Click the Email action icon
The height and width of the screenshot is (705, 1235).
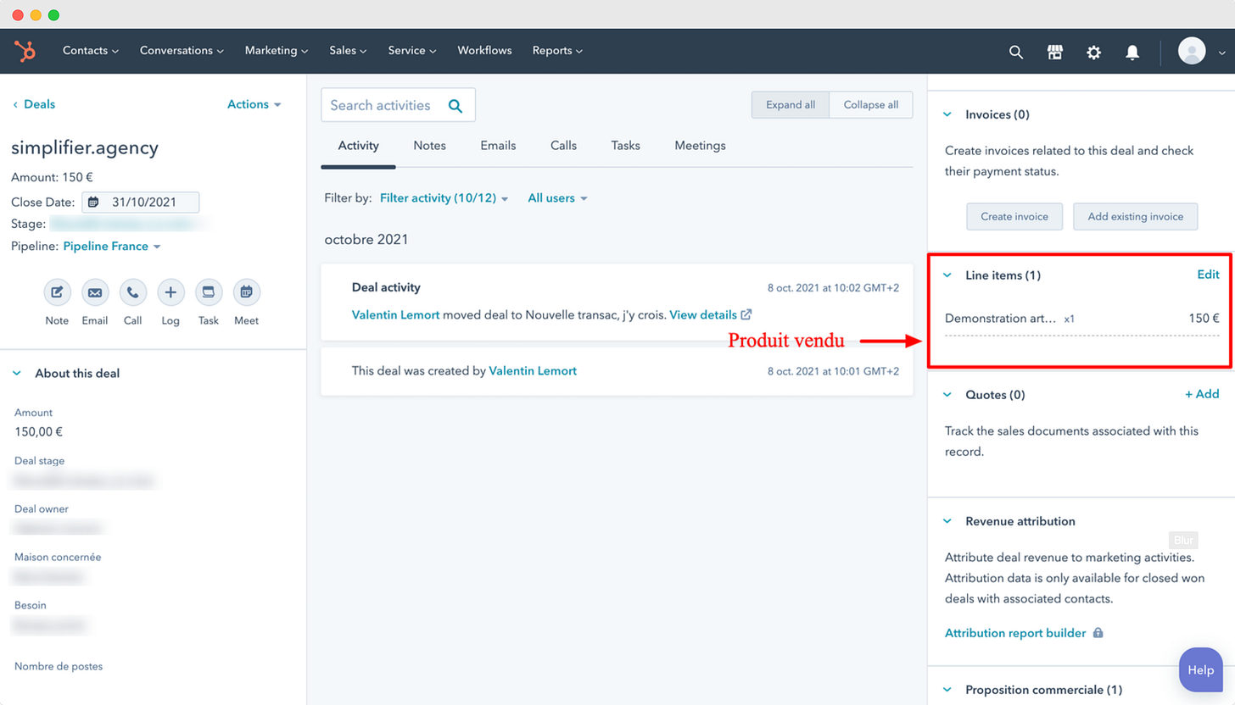[95, 292]
